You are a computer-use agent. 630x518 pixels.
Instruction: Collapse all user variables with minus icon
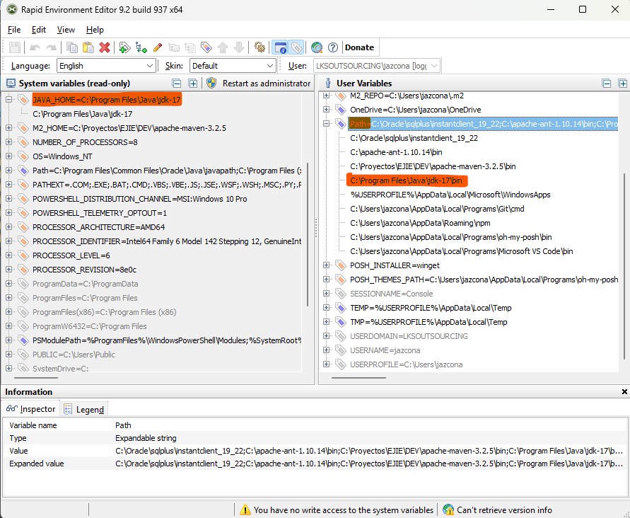click(x=607, y=84)
